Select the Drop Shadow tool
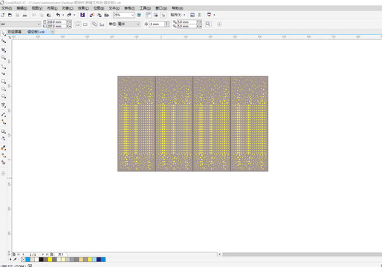Viewport: 382px width, 267px height. pos(4,131)
